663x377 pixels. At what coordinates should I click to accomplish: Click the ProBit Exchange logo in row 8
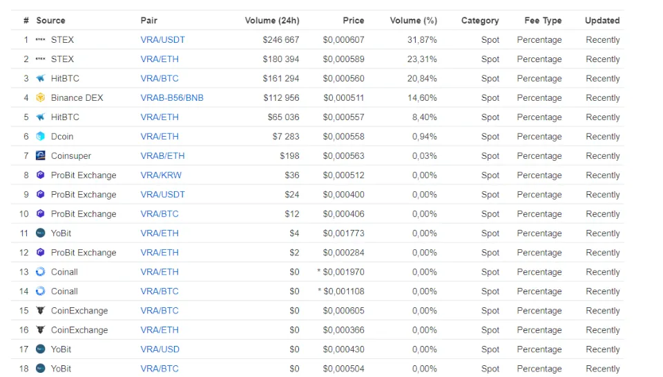(40, 175)
